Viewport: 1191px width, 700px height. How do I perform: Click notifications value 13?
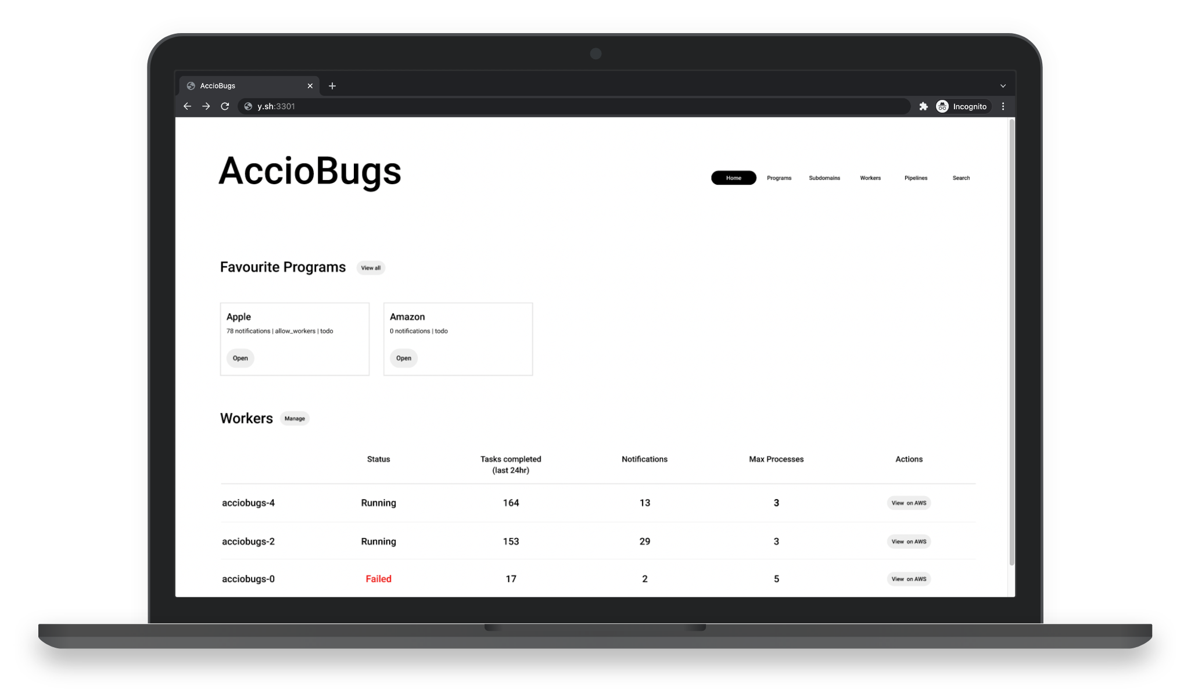pyautogui.click(x=644, y=503)
